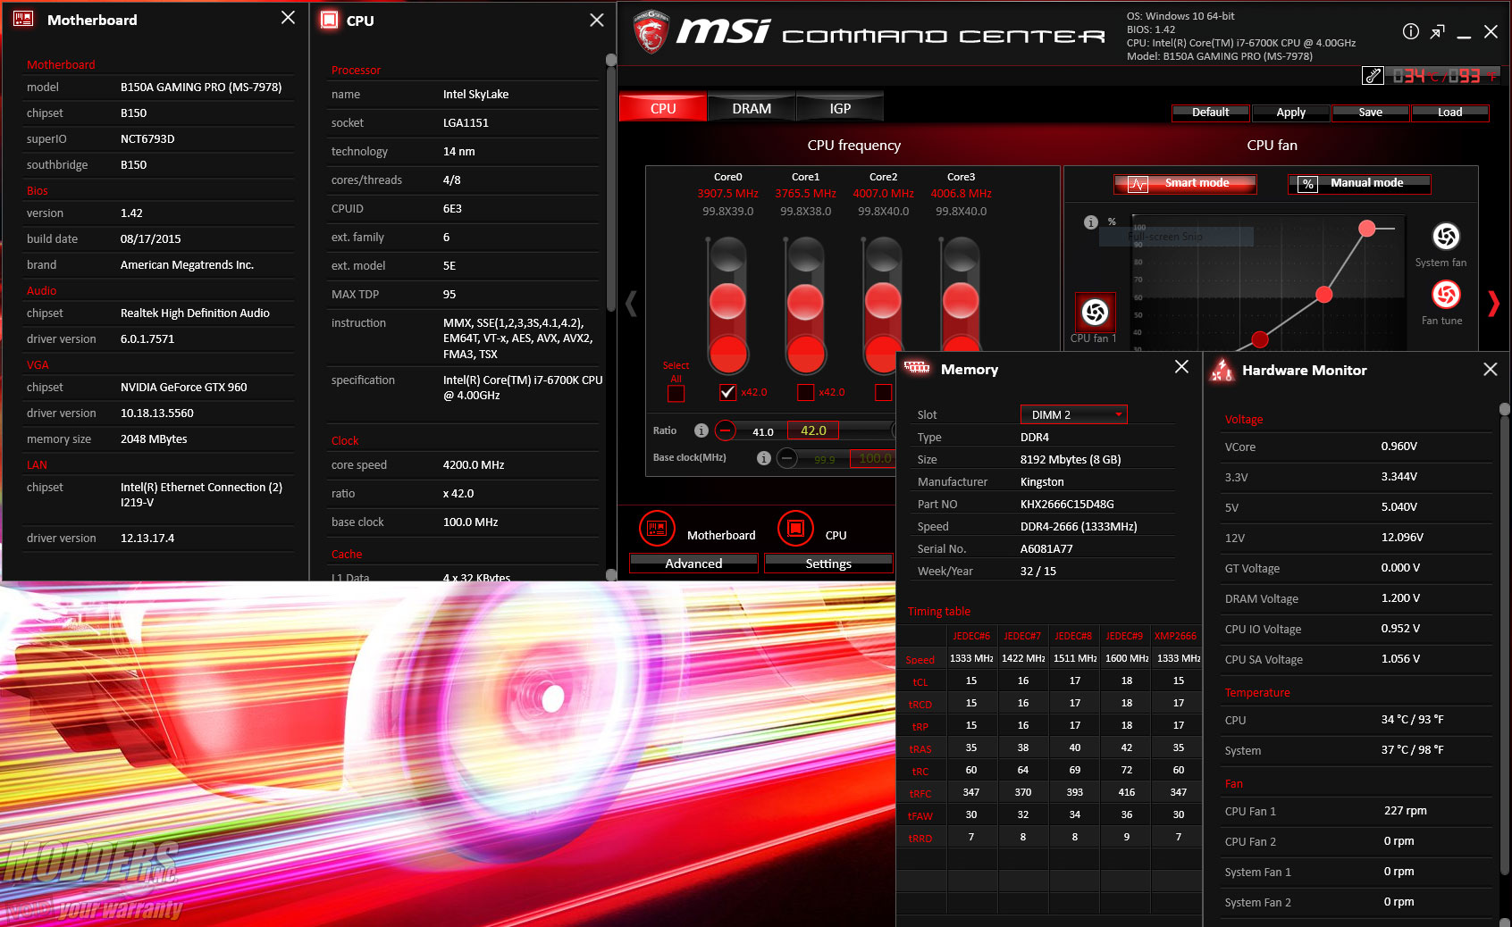This screenshot has width=1512, height=927.
Task: Click the CPU window title icon
Action: point(330,20)
